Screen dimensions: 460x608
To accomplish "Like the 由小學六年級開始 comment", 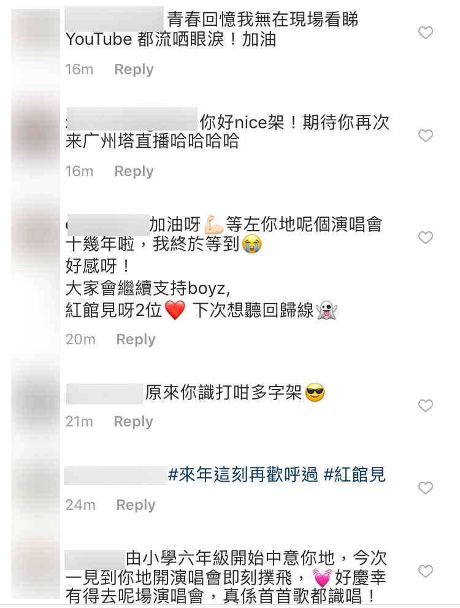I will pyautogui.click(x=426, y=571).
